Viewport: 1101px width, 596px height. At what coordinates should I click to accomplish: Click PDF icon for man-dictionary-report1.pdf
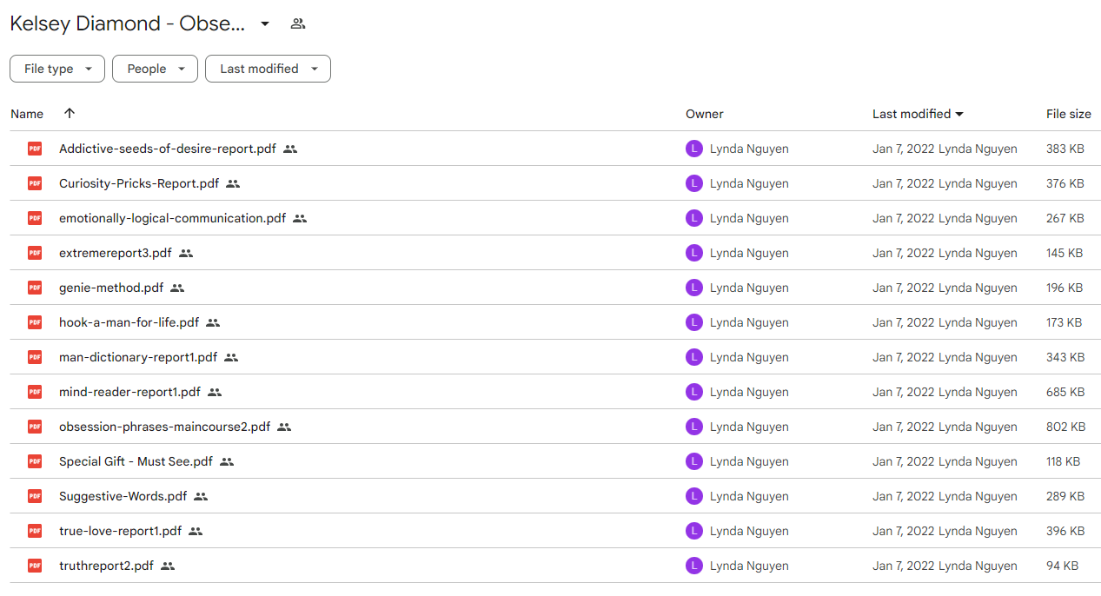[x=35, y=357]
